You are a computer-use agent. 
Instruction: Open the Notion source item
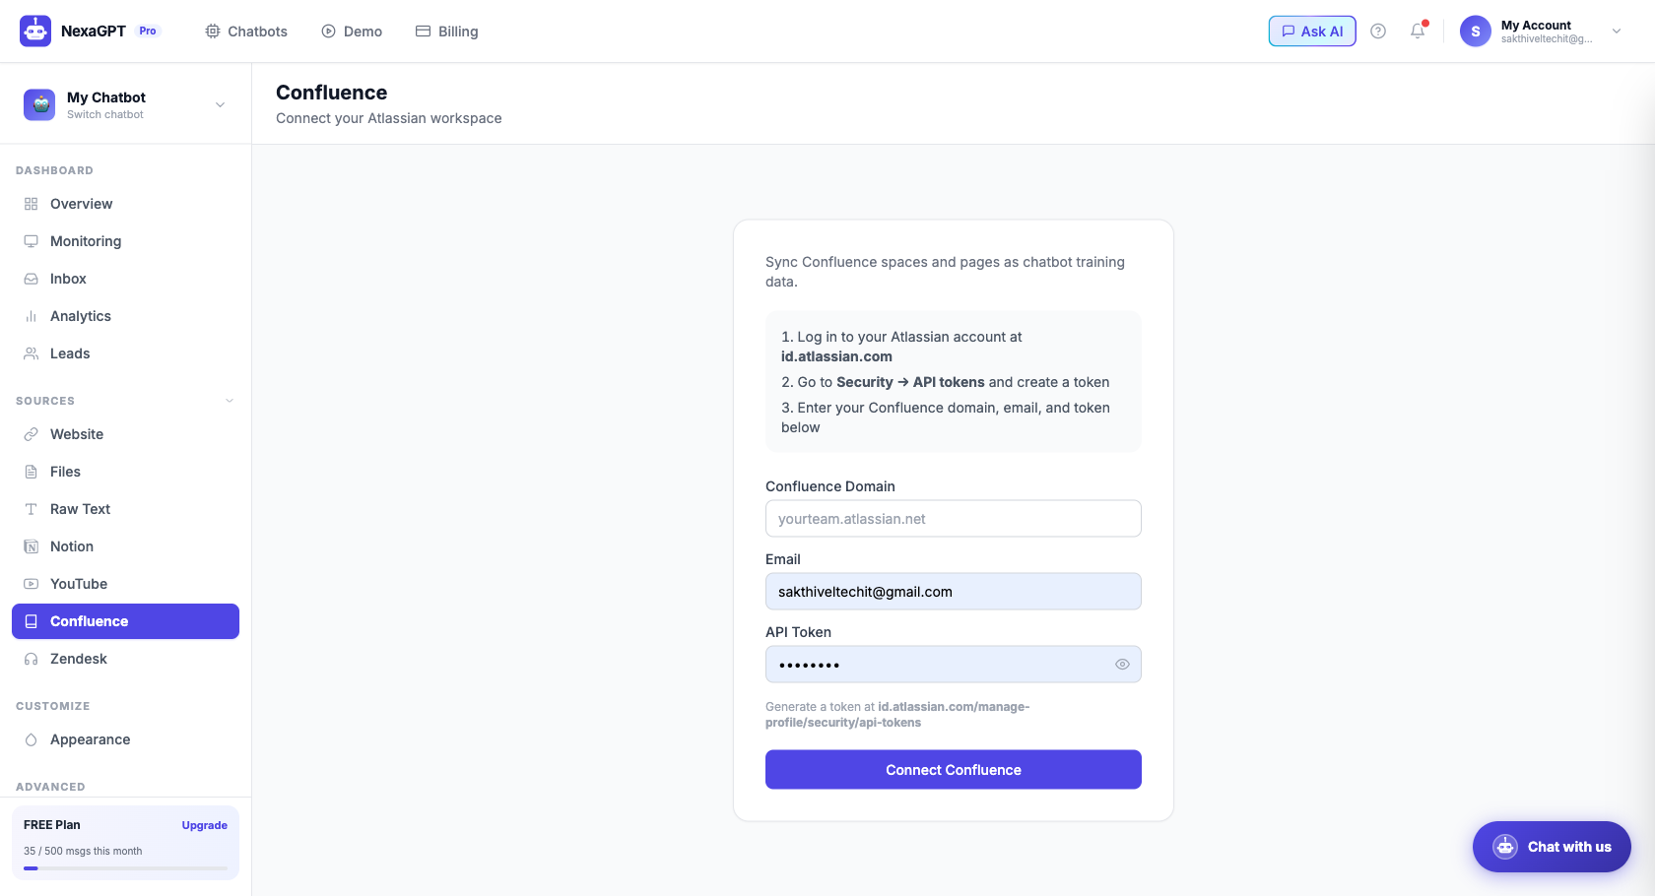[x=125, y=546]
